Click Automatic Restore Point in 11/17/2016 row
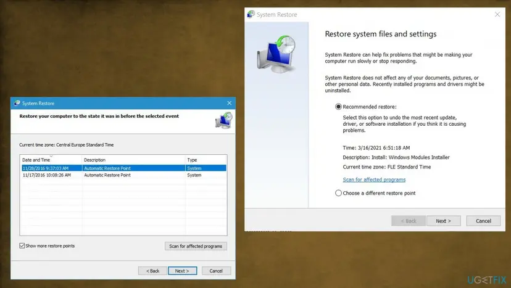The width and height of the screenshot is (511, 288). (107, 175)
